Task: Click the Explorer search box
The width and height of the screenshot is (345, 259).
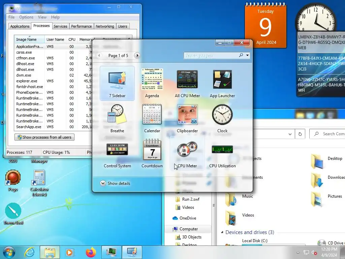Action: pos(327,134)
